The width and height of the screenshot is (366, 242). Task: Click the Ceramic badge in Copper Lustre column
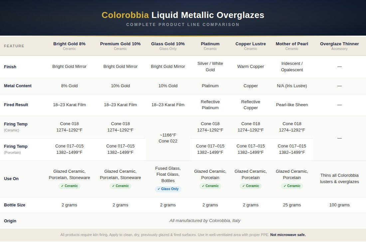click(251, 186)
